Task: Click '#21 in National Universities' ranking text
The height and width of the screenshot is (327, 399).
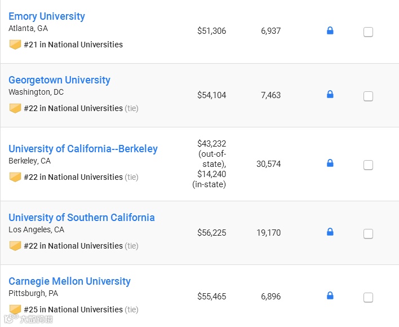Action: 73,45
